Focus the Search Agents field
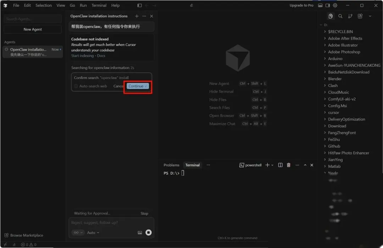Screen dimensions: 383x248 point(33,19)
